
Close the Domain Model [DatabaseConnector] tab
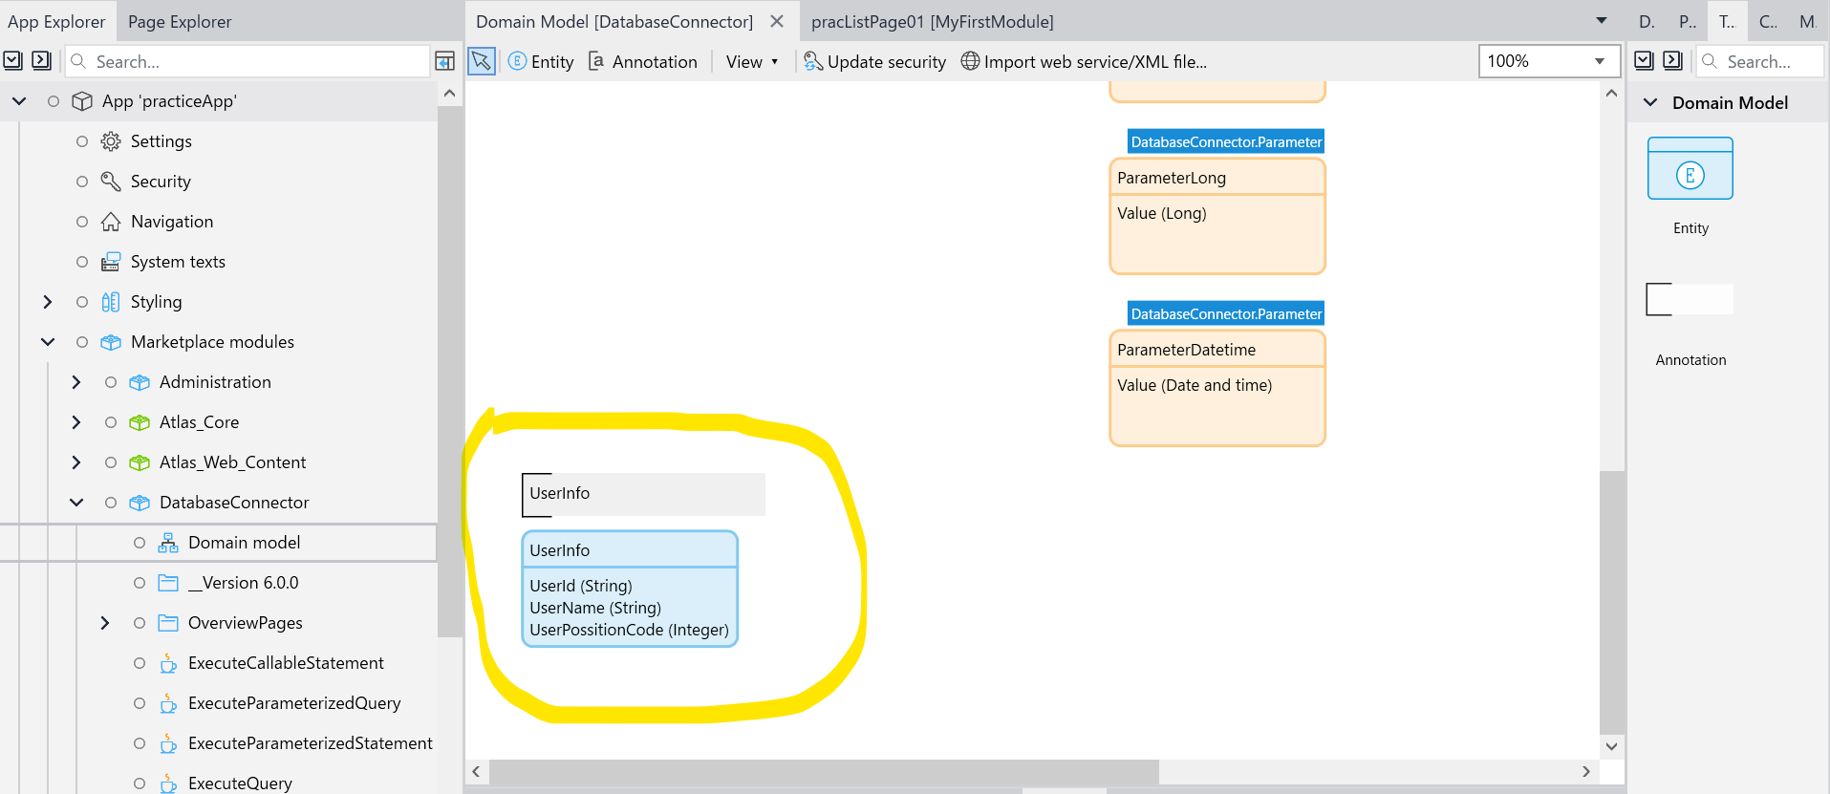pyautogui.click(x=777, y=21)
